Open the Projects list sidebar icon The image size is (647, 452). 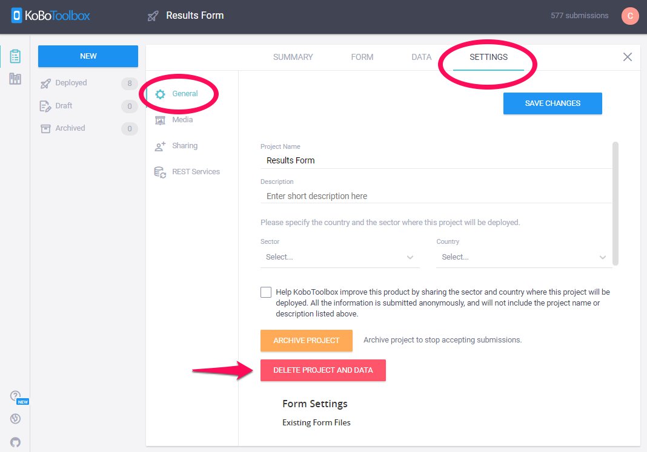pos(15,56)
